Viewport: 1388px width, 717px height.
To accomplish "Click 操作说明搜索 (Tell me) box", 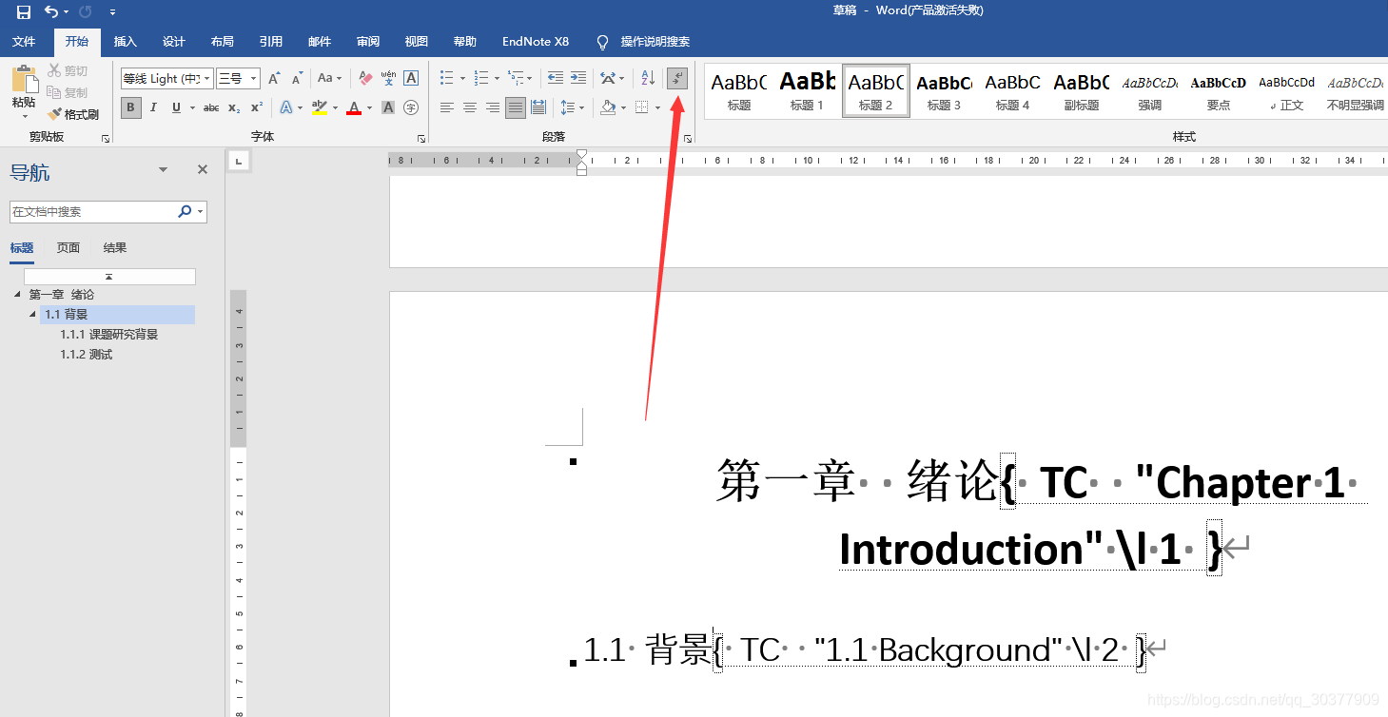I will [643, 42].
